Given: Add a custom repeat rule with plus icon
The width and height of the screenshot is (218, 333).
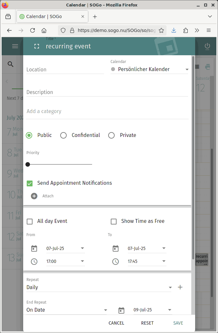Looking at the screenshot, I should coord(180,287).
